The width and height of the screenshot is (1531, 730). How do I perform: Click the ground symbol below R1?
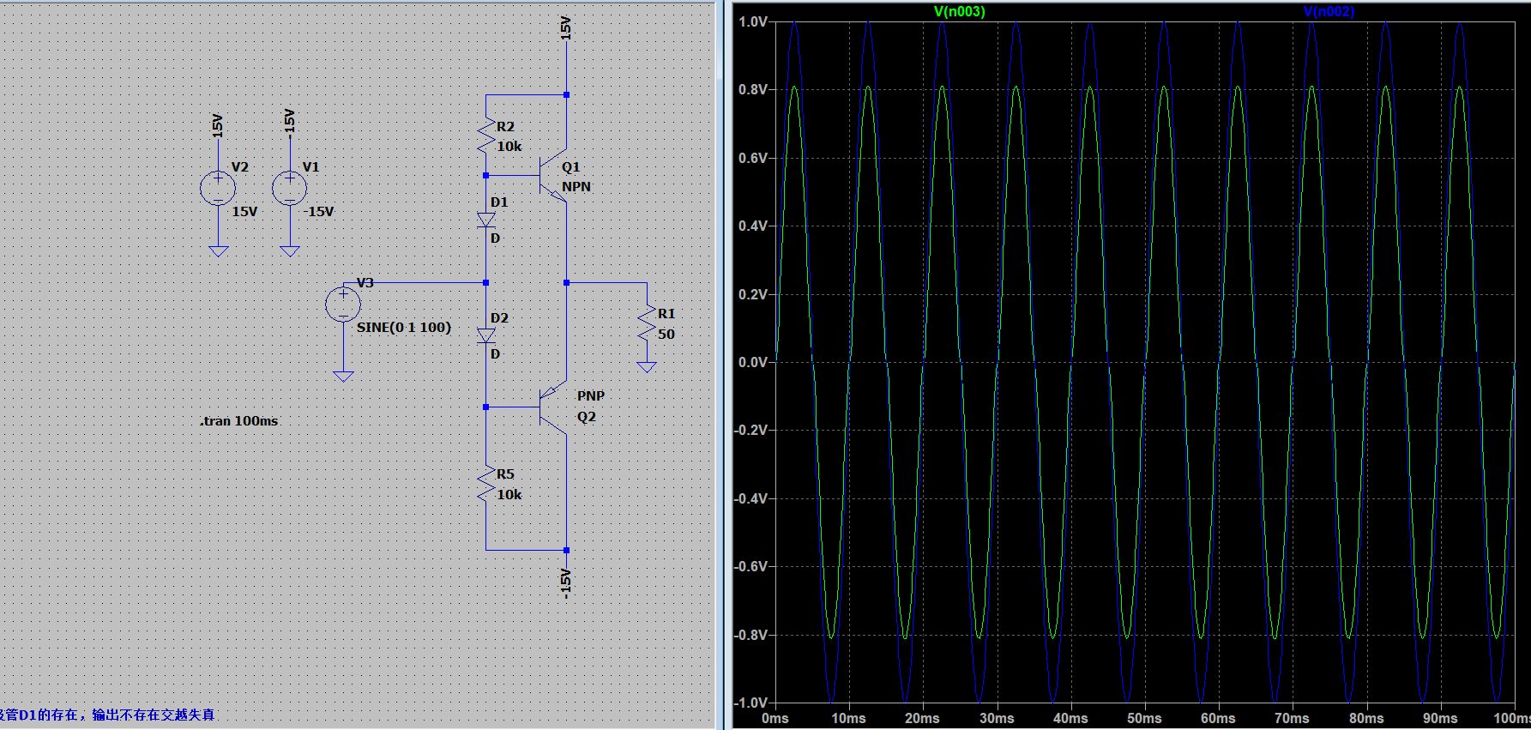(647, 367)
